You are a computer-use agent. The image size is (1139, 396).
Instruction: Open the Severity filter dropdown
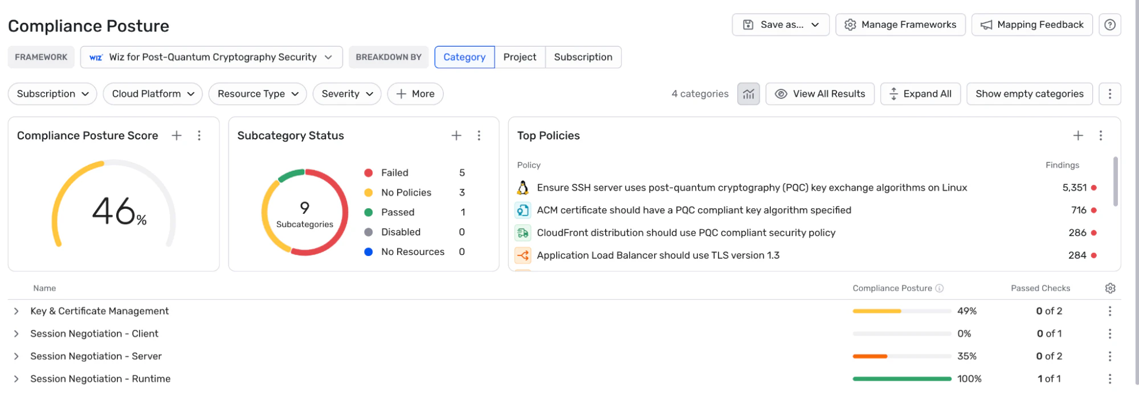pos(347,94)
